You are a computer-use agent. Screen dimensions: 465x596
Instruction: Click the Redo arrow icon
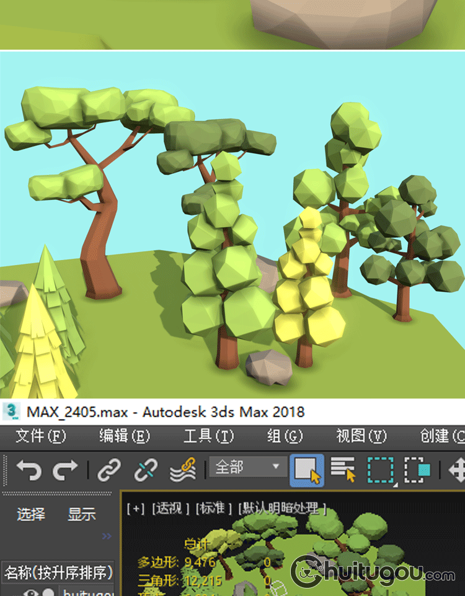64,470
